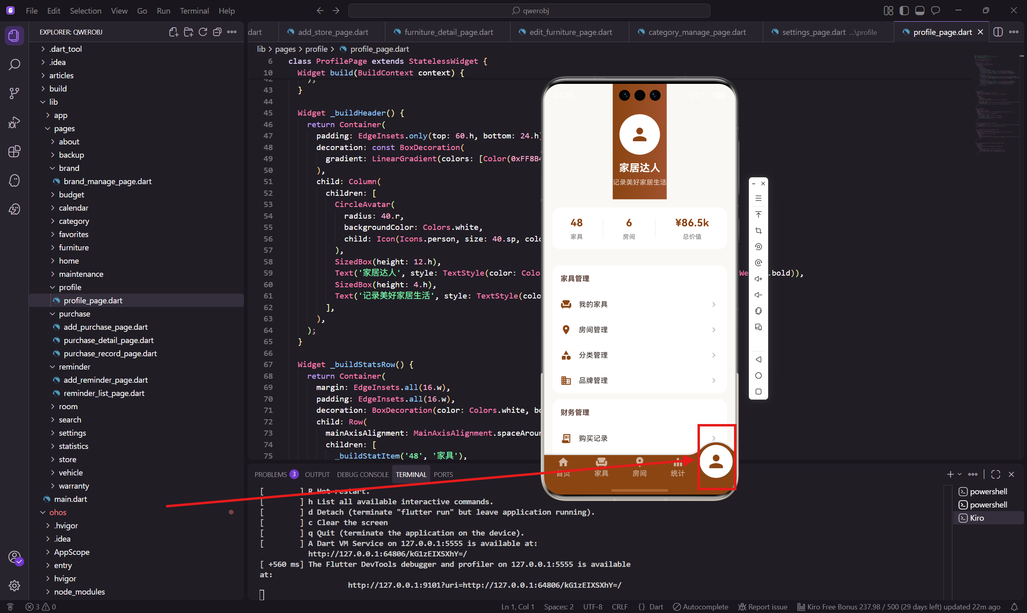Close the profile_page.dart editor tab
1027x613 pixels.
click(980, 32)
